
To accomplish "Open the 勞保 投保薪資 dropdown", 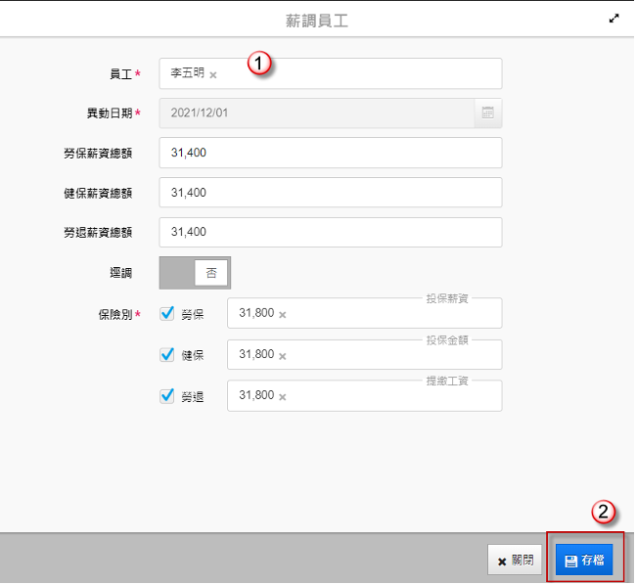I will click(391, 314).
